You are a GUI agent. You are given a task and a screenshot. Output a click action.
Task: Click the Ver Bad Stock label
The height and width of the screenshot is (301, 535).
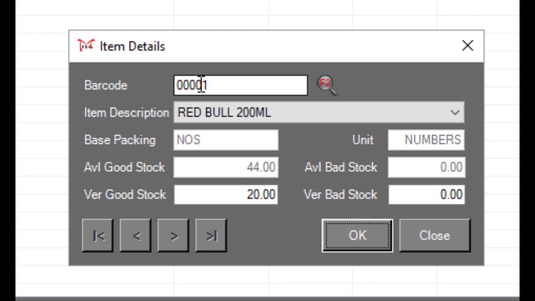click(341, 194)
